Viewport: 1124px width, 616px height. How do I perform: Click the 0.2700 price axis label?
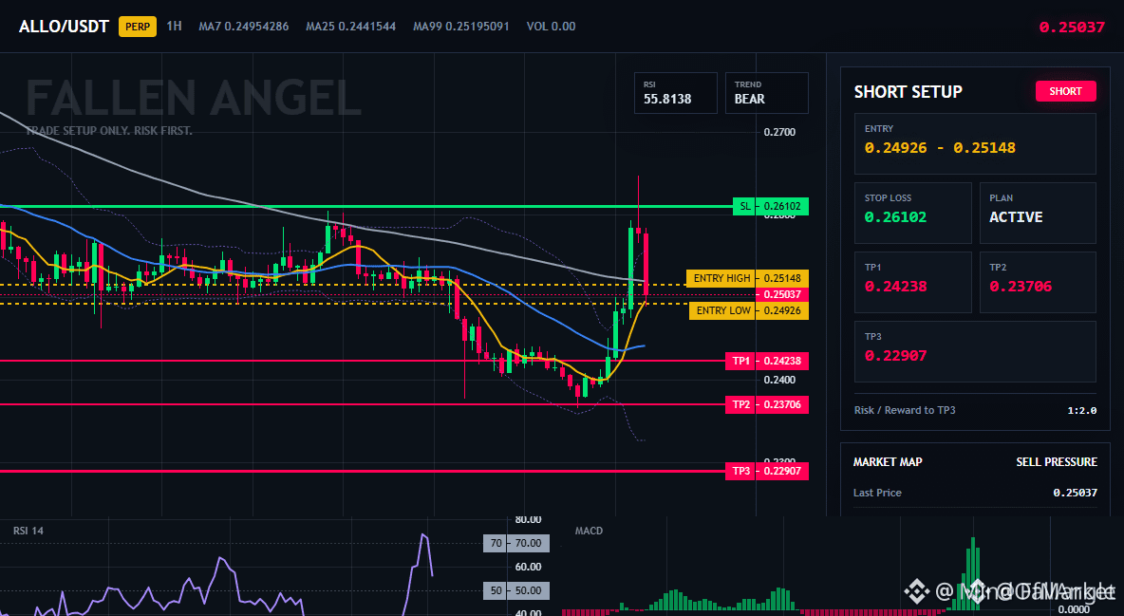coord(779,132)
